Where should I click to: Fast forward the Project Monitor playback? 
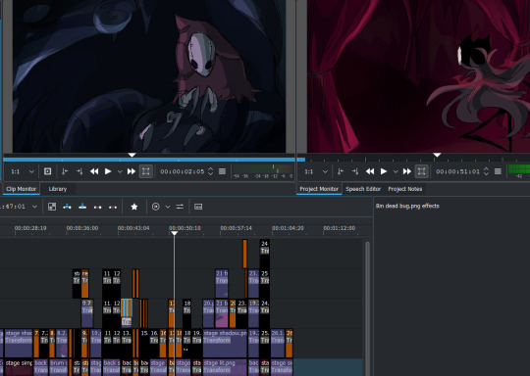[x=406, y=171]
